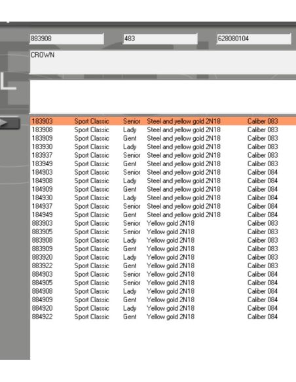Click the field containing 628080104

point(254,39)
